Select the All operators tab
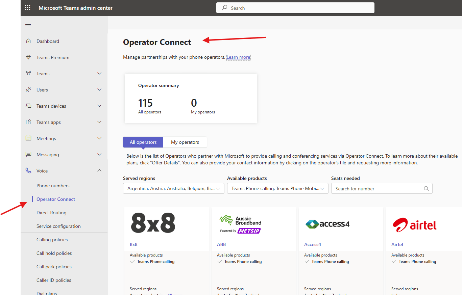This screenshot has height=295, width=462. pos(143,142)
